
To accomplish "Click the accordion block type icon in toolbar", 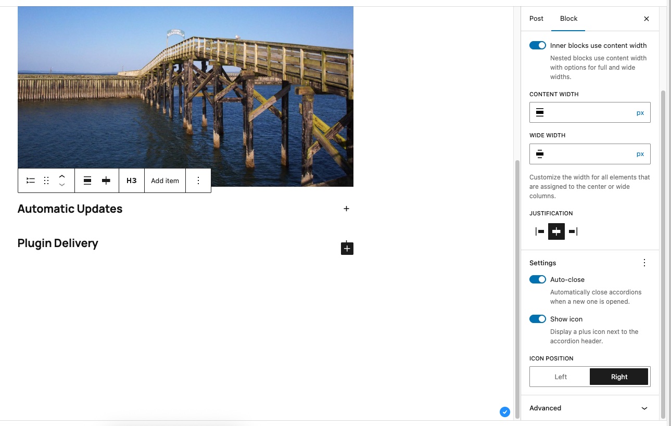I will pyautogui.click(x=31, y=180).
